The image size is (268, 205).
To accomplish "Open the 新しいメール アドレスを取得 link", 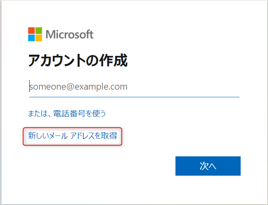I will [72, 136].
